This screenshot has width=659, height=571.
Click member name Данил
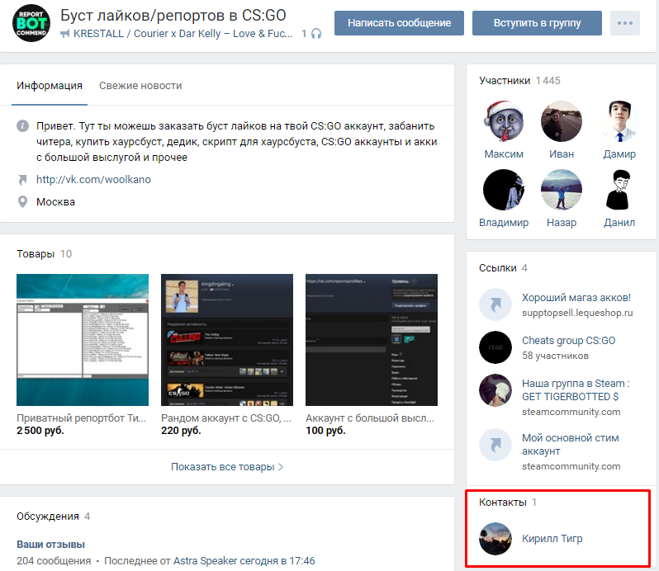coord(619,223)
